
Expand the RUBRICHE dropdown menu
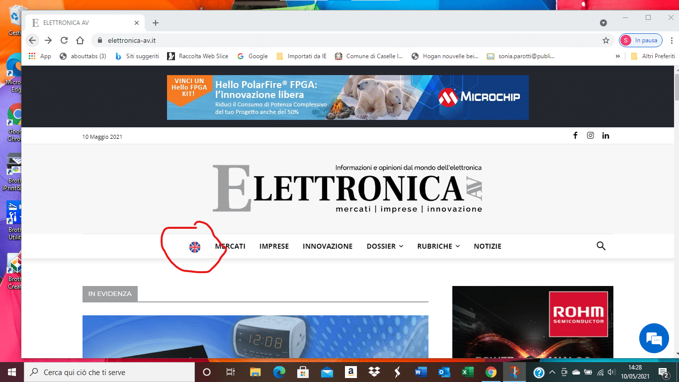438,246
